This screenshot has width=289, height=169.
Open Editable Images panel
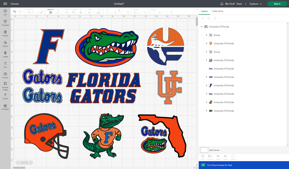point(5,86)
